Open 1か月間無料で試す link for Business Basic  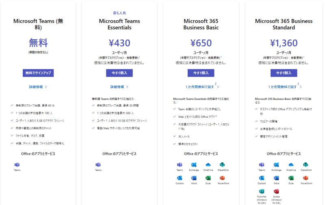click(200, 87)
